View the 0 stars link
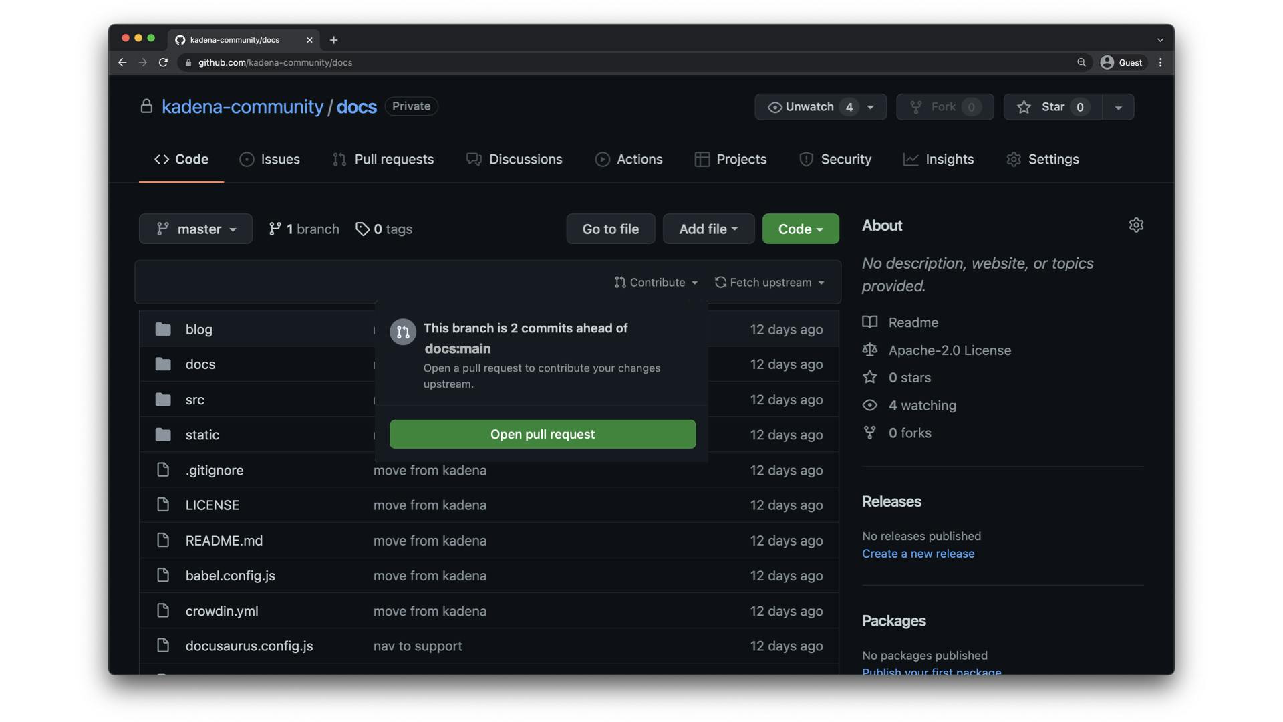Screen dimensions: 1283x722 point(897,378)
